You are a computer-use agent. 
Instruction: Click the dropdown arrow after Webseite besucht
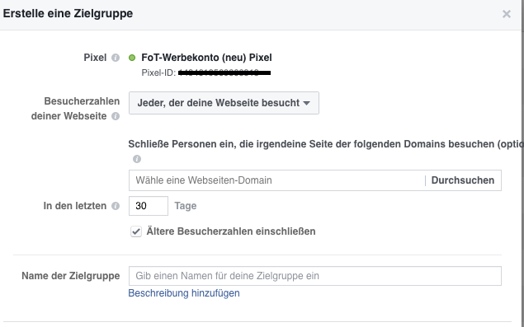pos(306,104)
